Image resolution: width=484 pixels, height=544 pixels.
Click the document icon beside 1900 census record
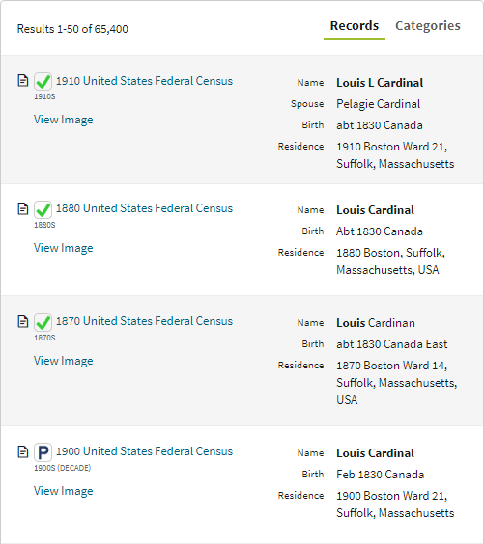22,451
